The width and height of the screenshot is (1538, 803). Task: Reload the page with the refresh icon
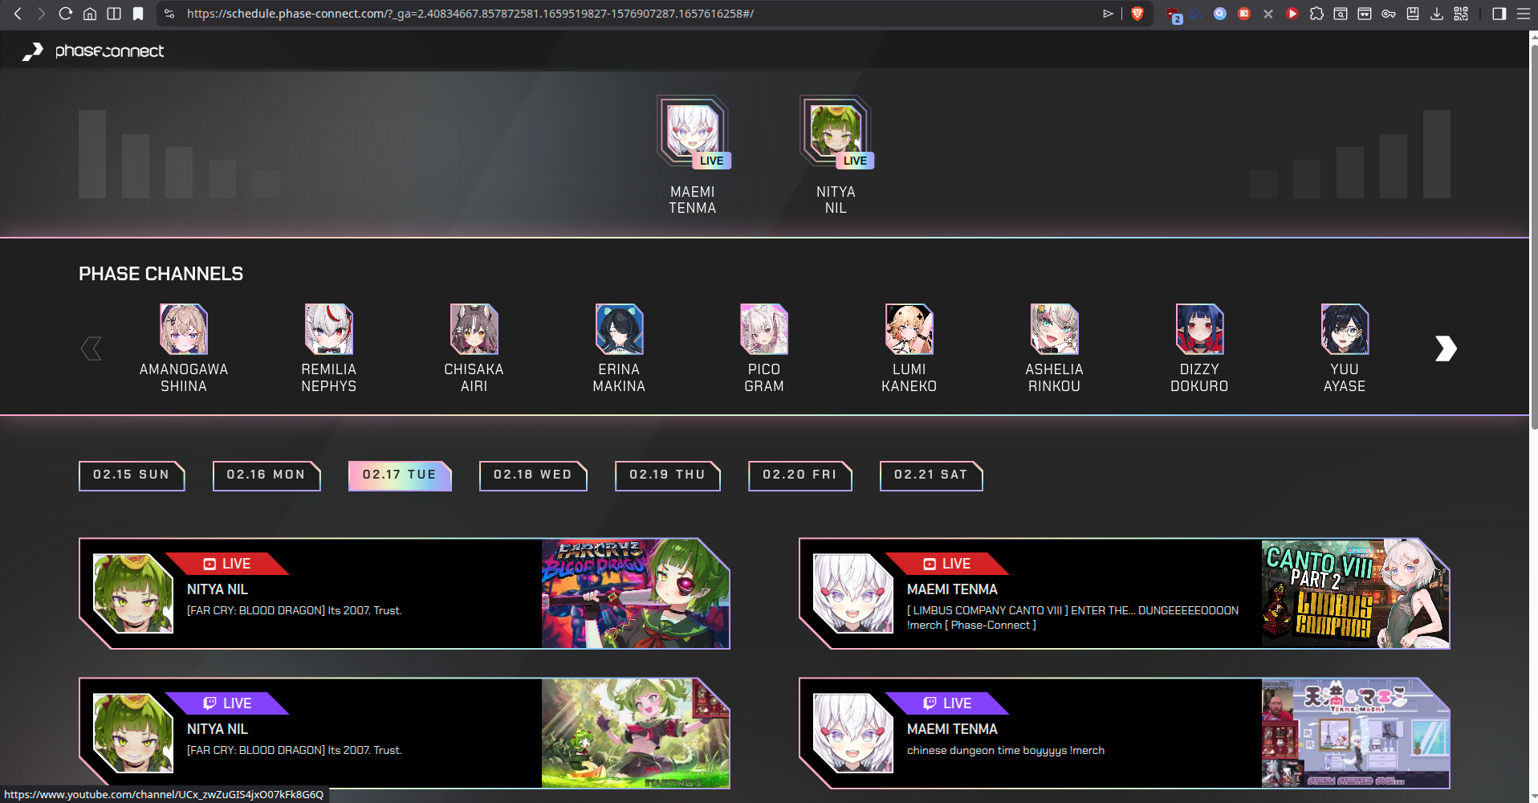pos(66,14)
